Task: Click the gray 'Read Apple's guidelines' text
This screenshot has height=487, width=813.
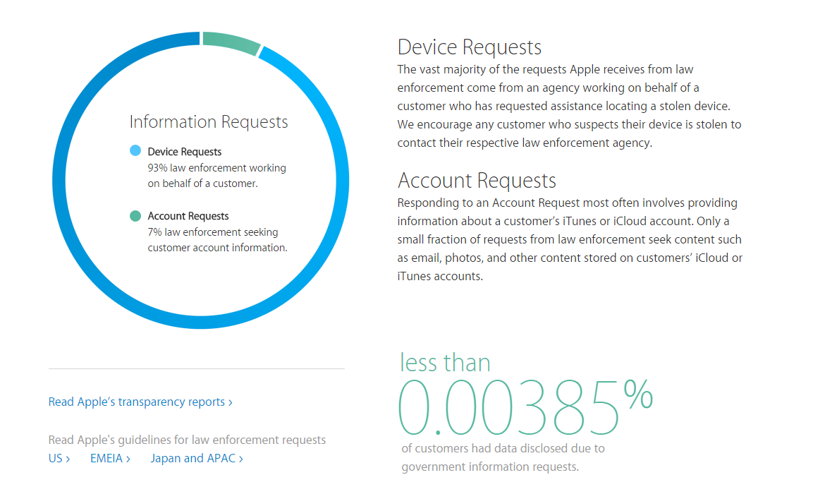Action: [187, 440]
